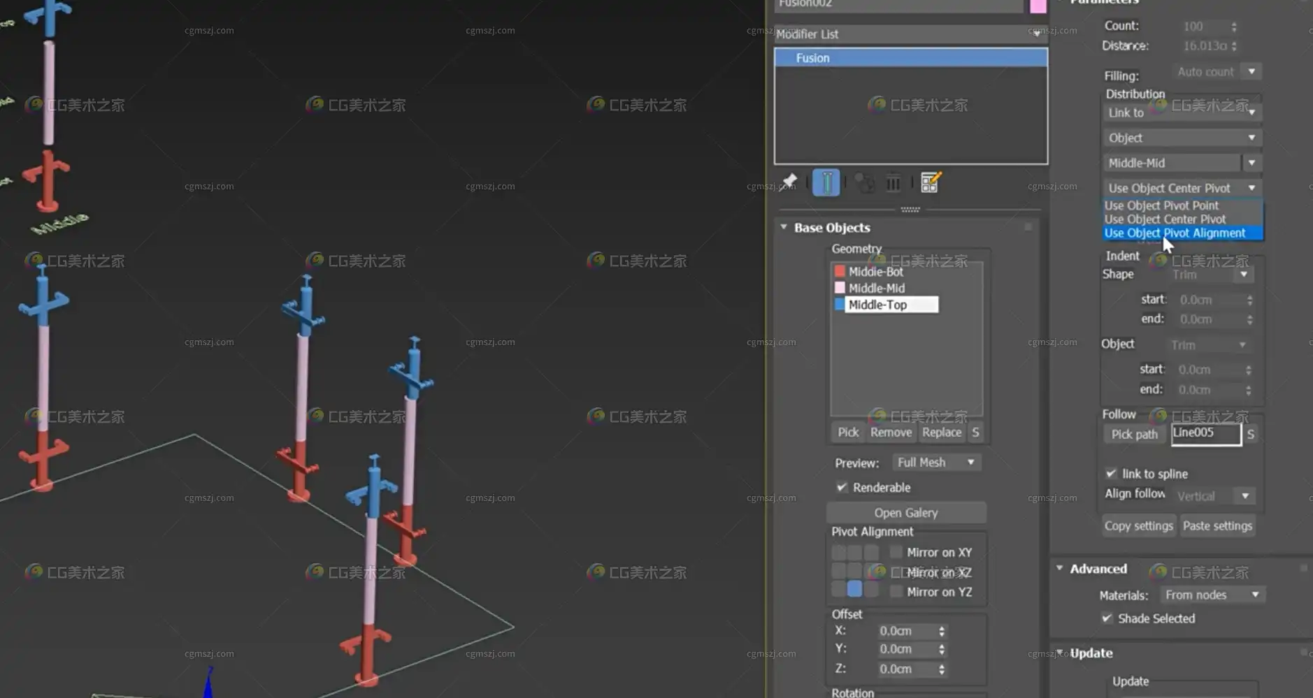Image resolution: width=1313 pixels, height=698 pixels.
Task: Click Object indent end spinner
Action: point(1249,390)
